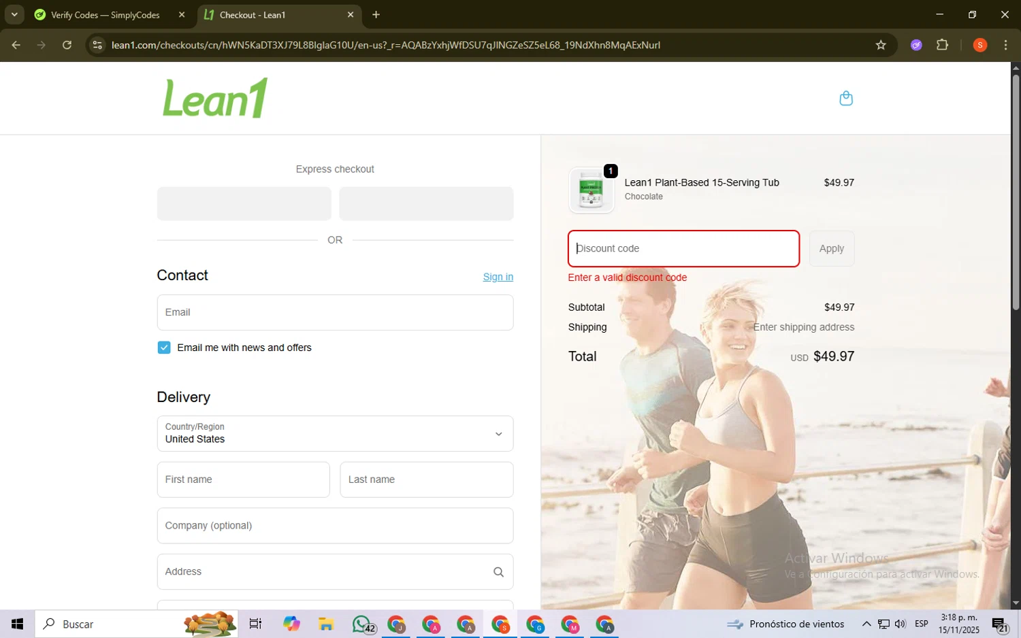Click the first Express checkout button
Image resolution: width=1021 pixels, height=638 pixels.
click(244, 203)
